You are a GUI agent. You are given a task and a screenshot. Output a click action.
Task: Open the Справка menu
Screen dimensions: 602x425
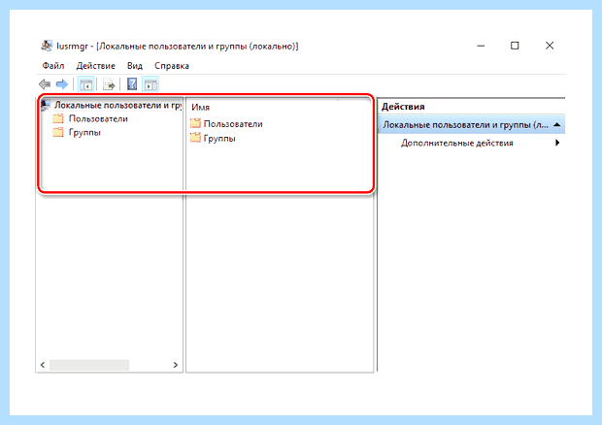point(172,66)
